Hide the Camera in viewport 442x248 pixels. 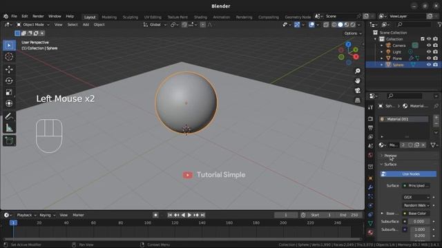pyautogui.click(x=429, y=45)
